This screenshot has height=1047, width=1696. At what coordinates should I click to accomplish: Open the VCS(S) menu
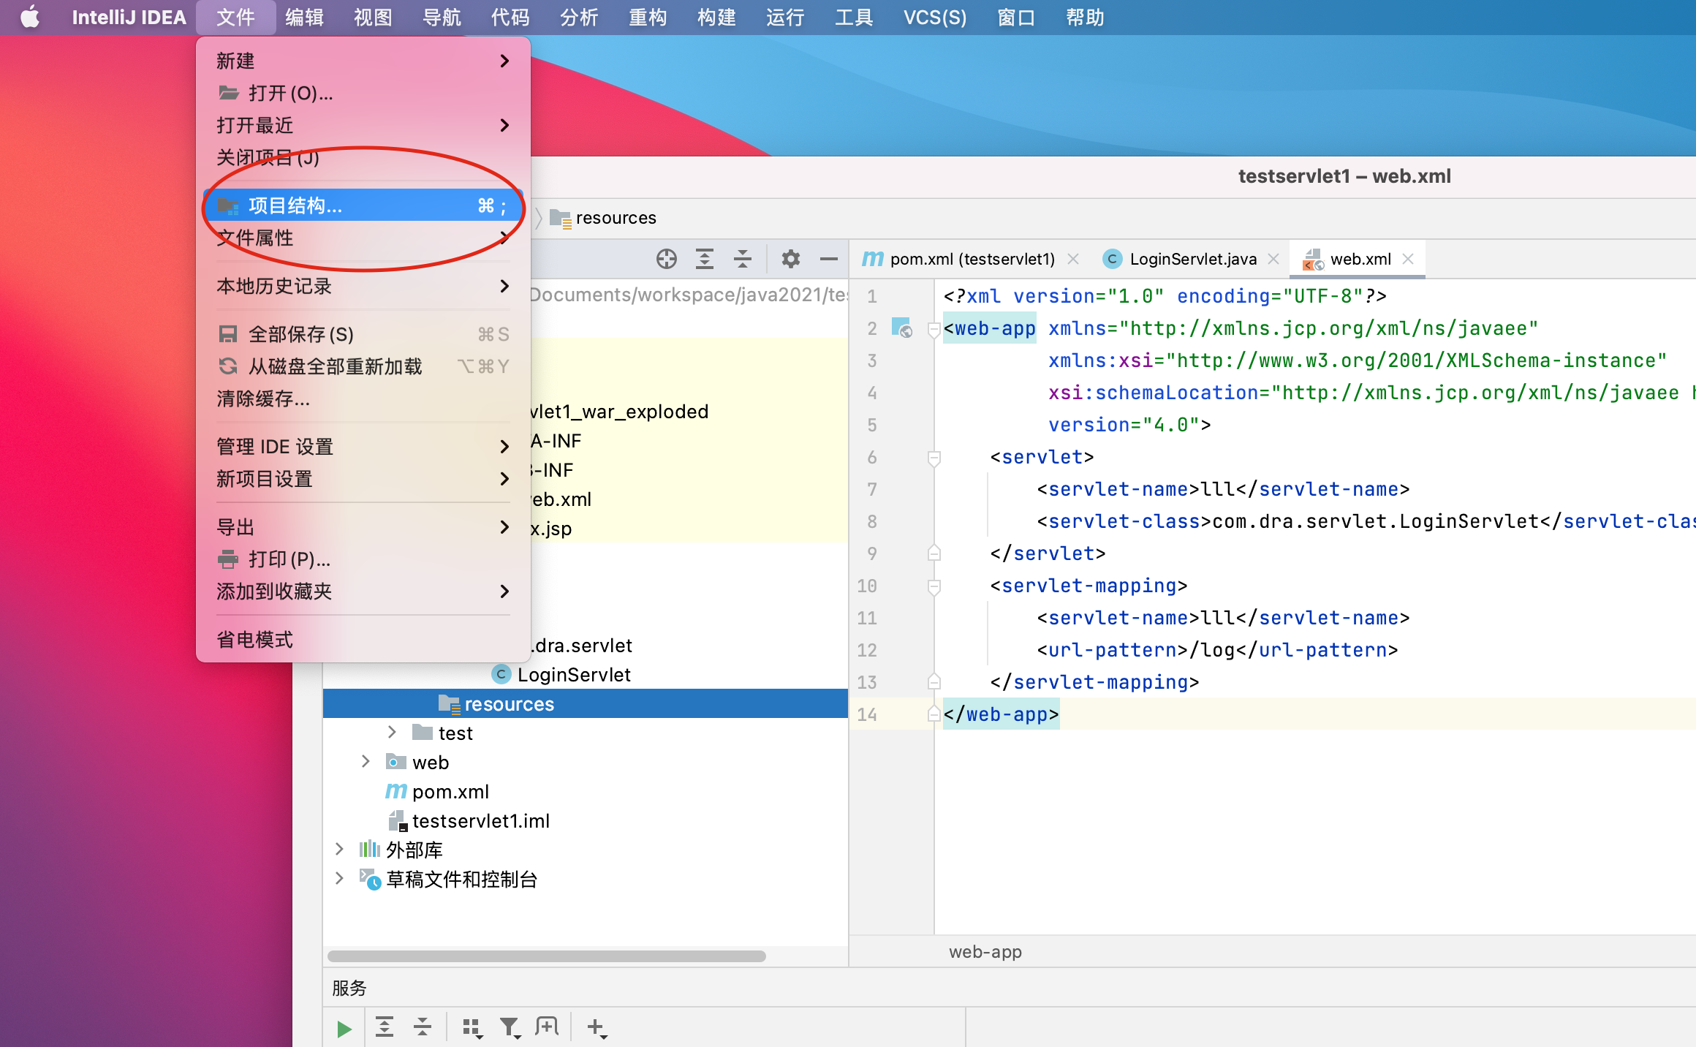(x=935, y=17)
